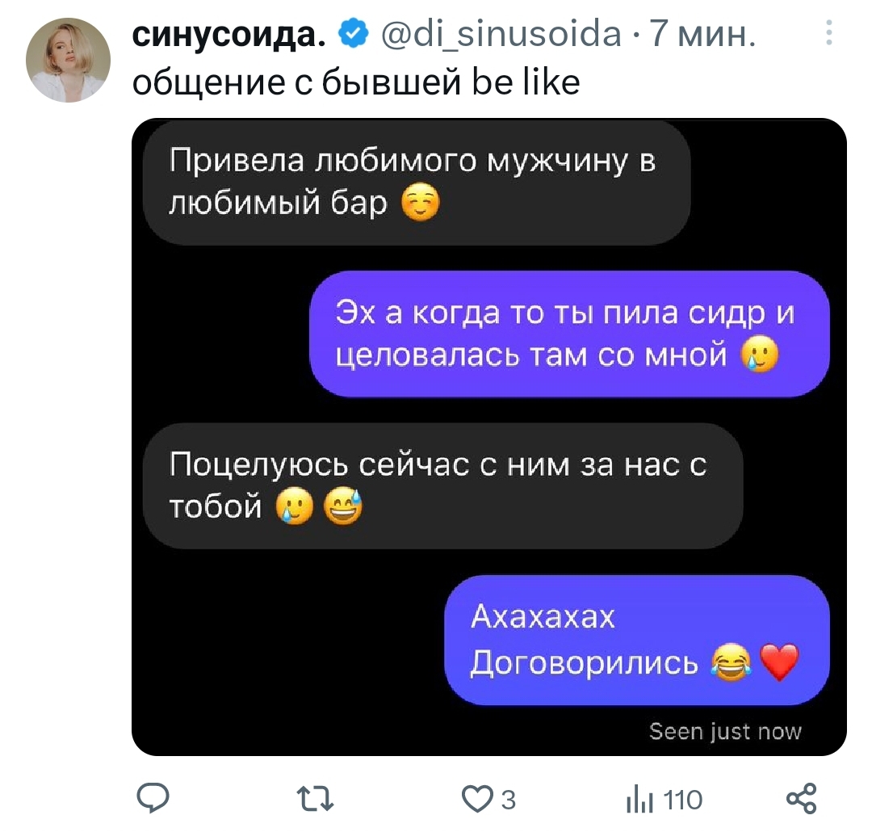The height and width of the screenshot is (832, 872).
Task: Click the display name "синусоида."
Action: point(228,35)
